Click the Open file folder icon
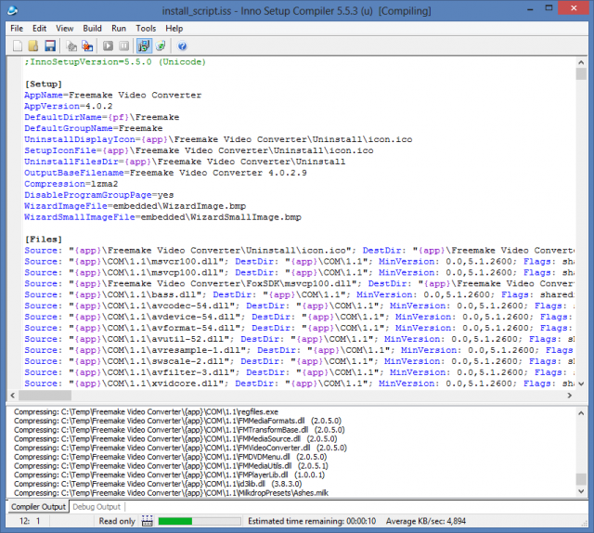The width and height of the screenshot is (594, 533). (33, 45)
